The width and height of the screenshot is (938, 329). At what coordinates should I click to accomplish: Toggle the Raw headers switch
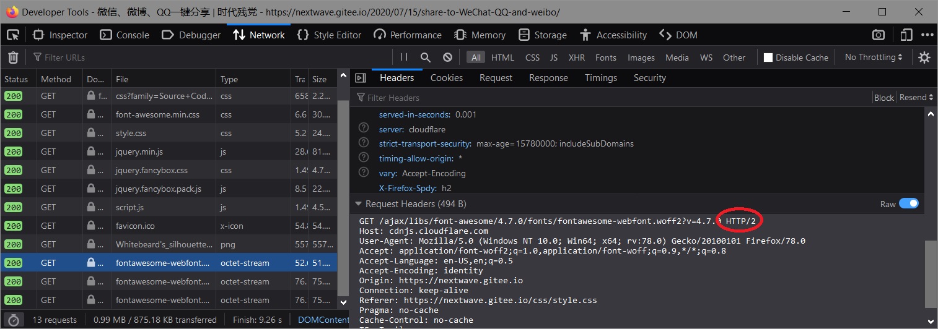click(909, 203)
